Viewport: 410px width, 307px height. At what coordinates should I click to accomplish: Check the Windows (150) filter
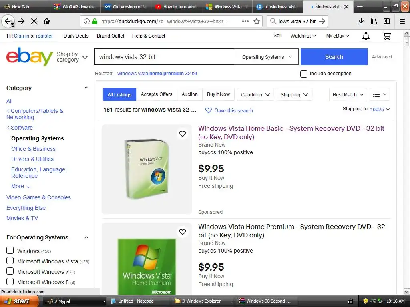[10, 250]
